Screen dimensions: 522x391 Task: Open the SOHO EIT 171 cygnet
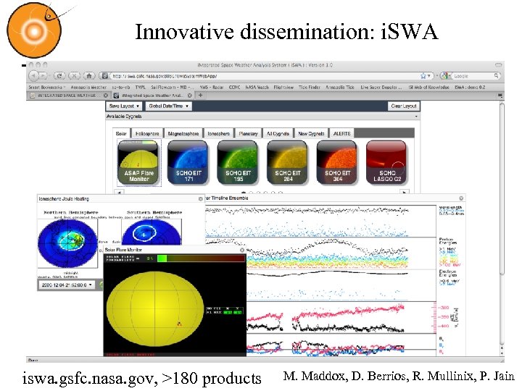tap(188, 163)
